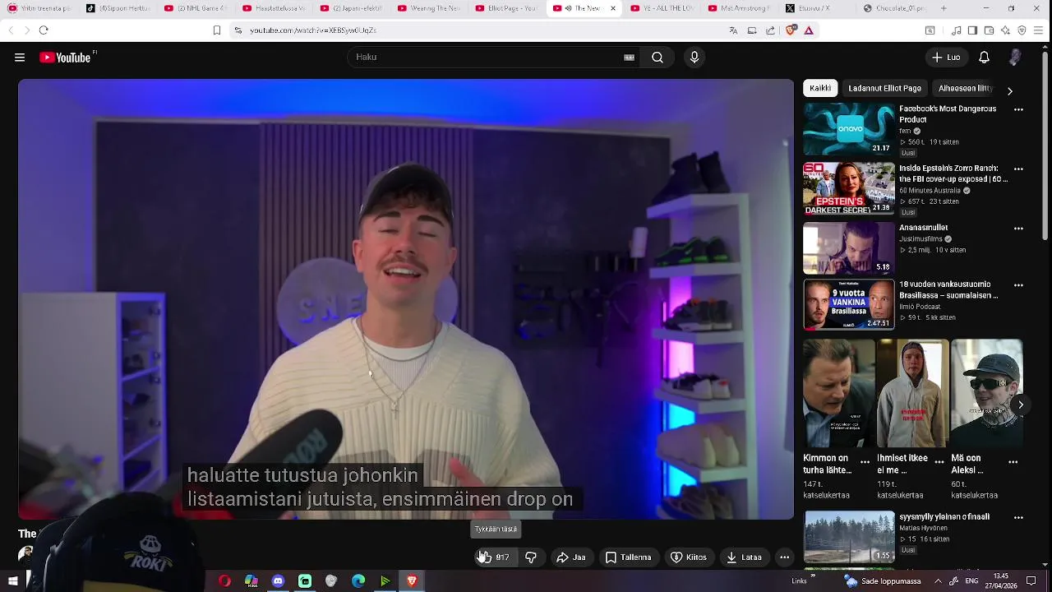Screen dimensions: 1052x592
Task: Click the Haku search input field
Action: click(x=485, y=57)
